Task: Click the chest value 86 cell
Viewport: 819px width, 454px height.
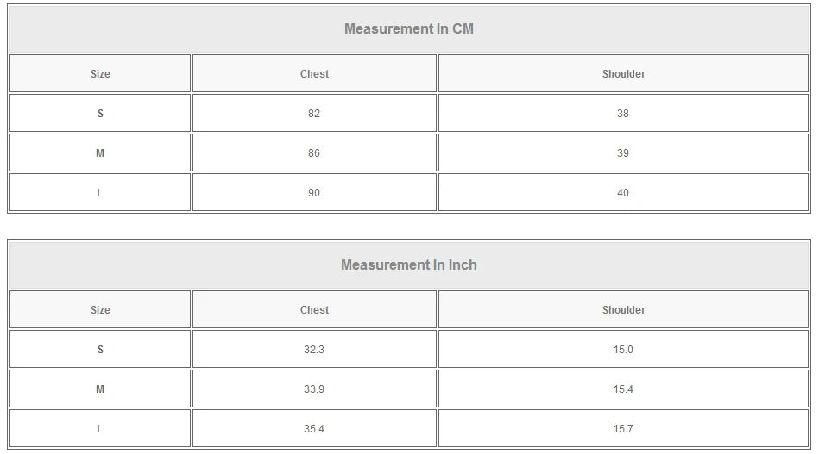Action: tap(314, 153)
